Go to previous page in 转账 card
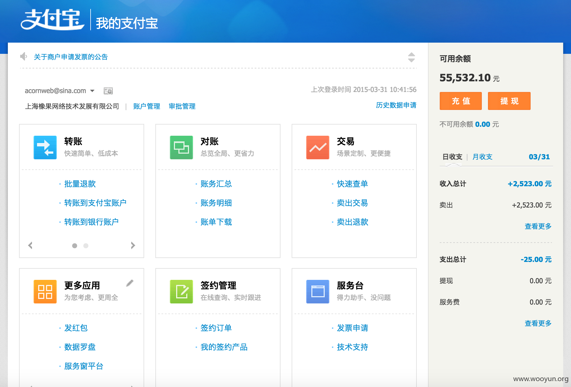 click(30, 245)
